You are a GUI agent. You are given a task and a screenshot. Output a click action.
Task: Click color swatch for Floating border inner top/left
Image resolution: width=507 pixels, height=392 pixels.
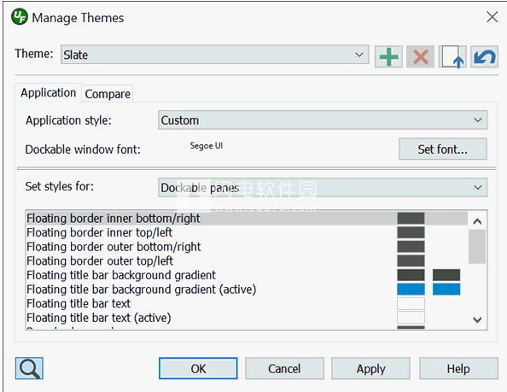click(411, 232)
